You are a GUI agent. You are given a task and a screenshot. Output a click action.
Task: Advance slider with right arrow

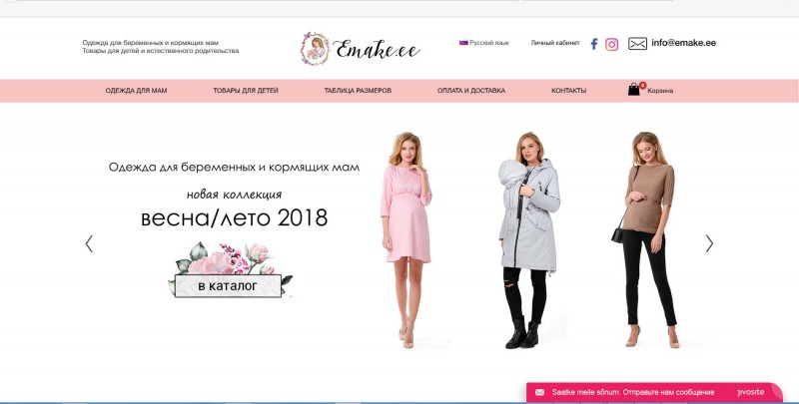709,243
